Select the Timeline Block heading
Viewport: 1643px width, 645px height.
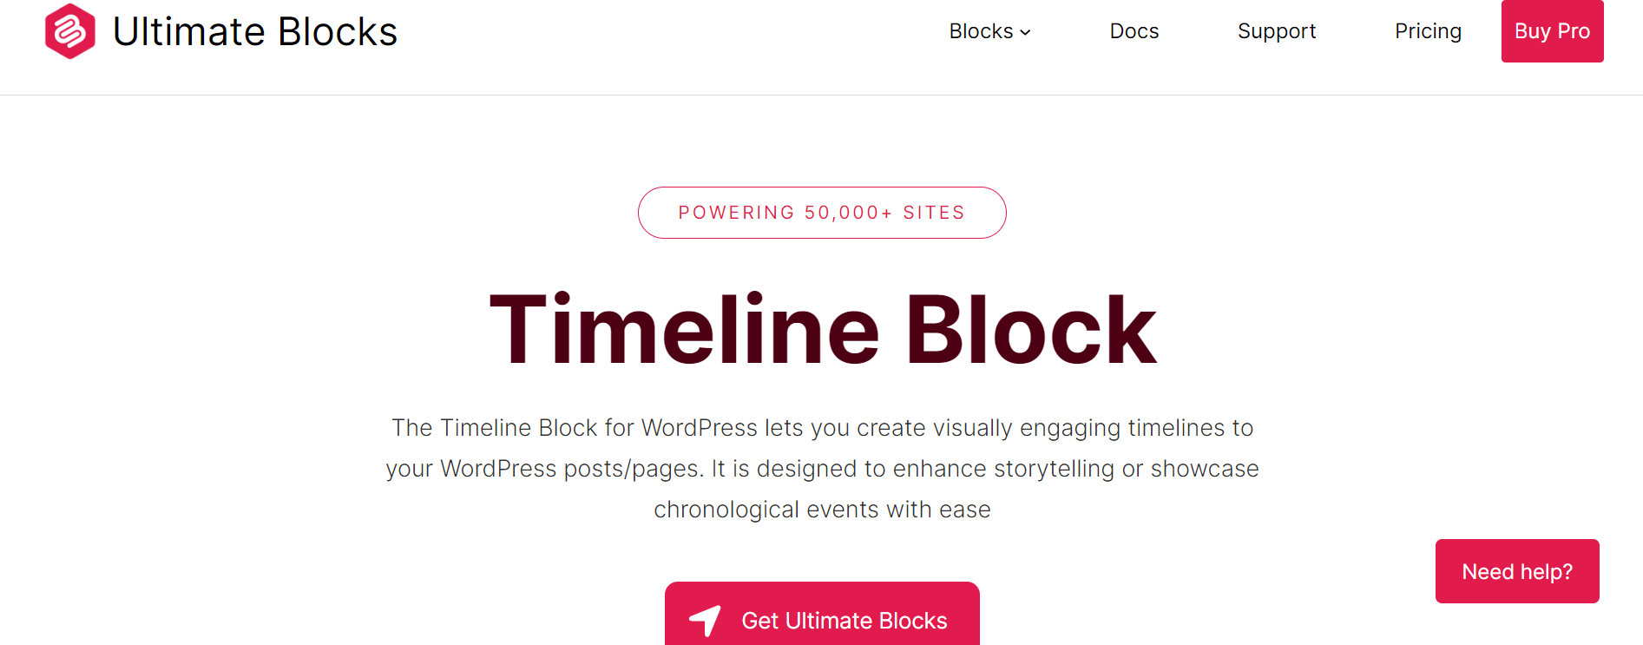[x=821, y=327]
